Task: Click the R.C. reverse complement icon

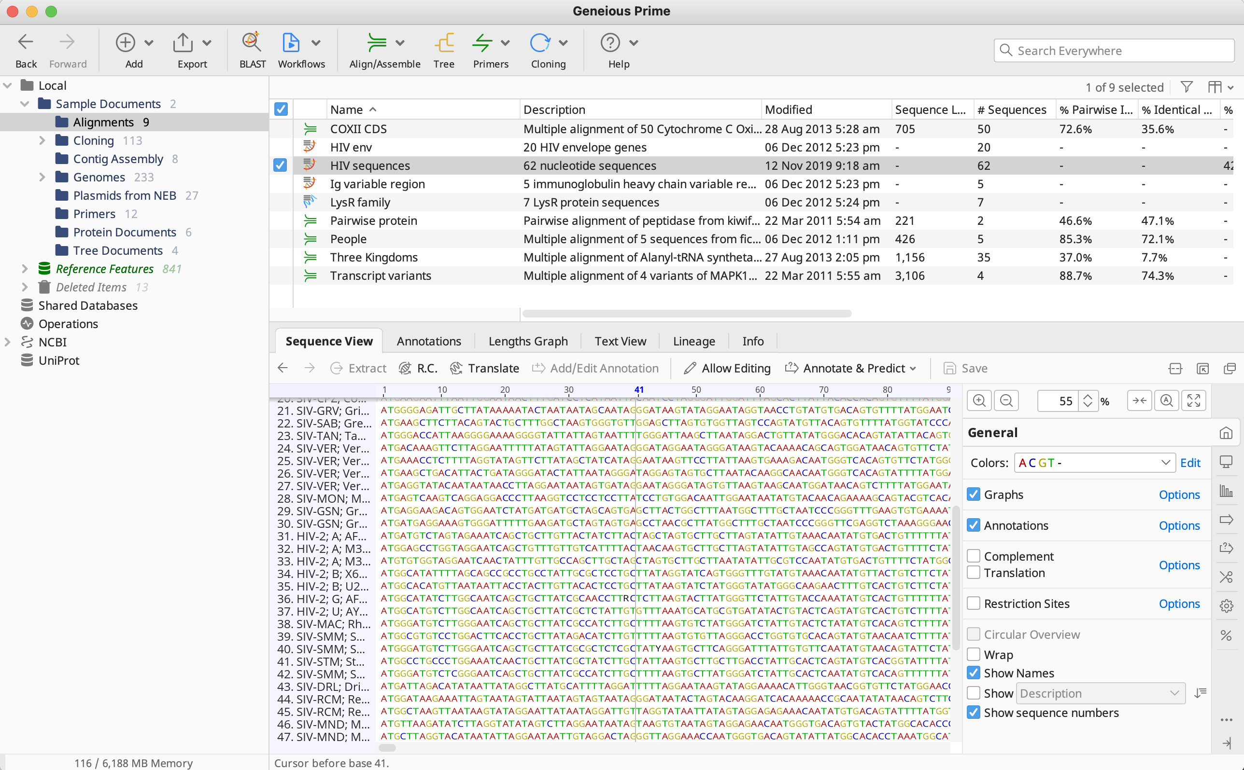Action: [405, 368]
